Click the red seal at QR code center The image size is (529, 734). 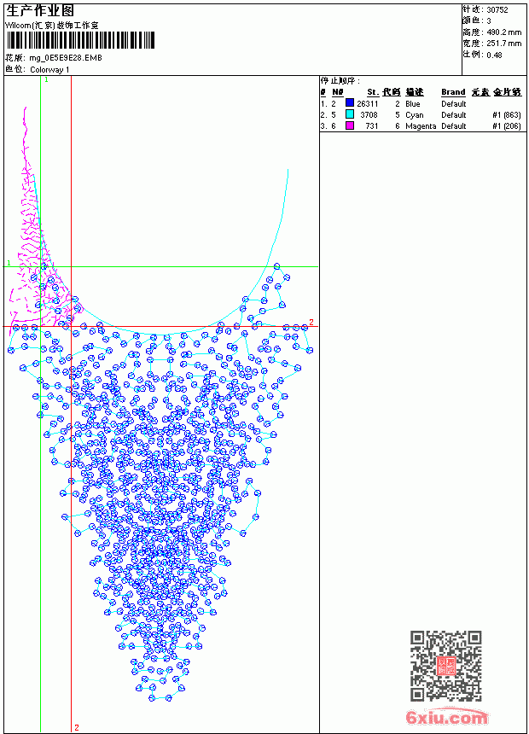point(445,666)
